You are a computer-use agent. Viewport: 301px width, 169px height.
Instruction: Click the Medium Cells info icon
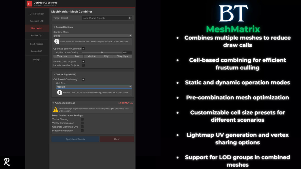[59, 93]
